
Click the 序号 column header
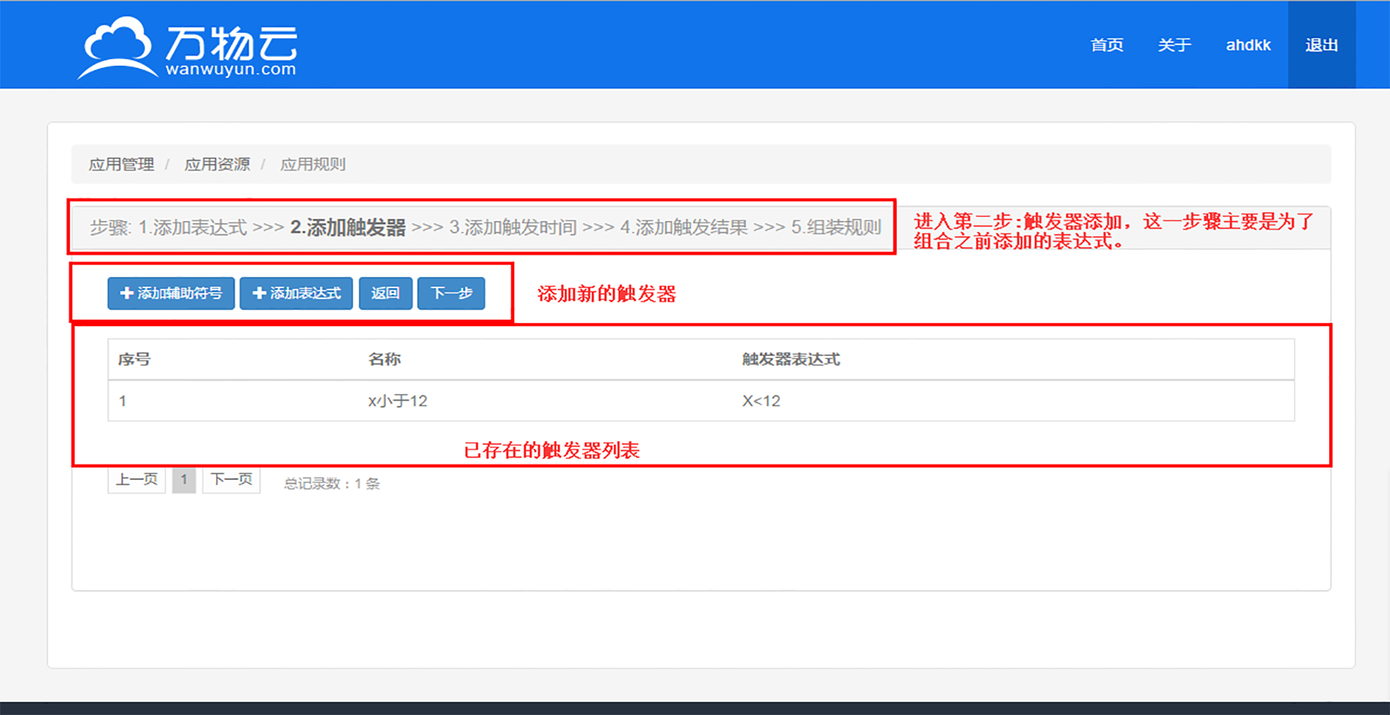134,359
